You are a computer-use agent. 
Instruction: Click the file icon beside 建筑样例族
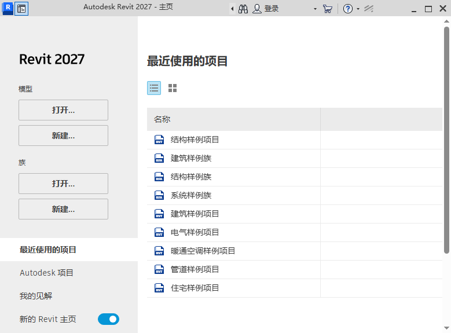pos(159,158)
